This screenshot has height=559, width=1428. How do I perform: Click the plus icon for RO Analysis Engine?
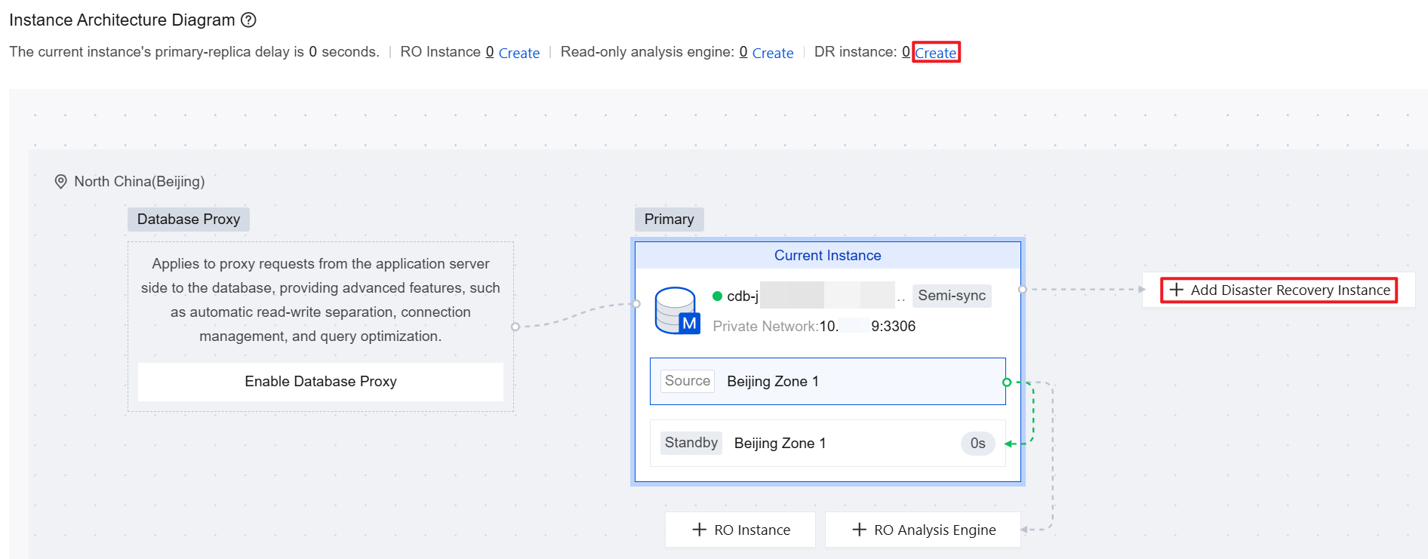click(859, 530)
